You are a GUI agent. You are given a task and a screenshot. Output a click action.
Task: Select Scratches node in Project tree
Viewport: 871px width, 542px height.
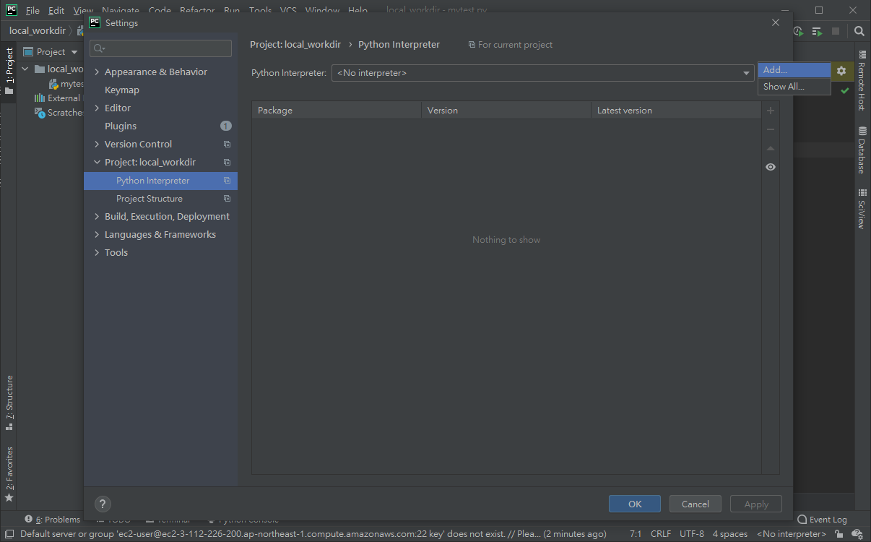pyautogui.click(x=59, y=113)
